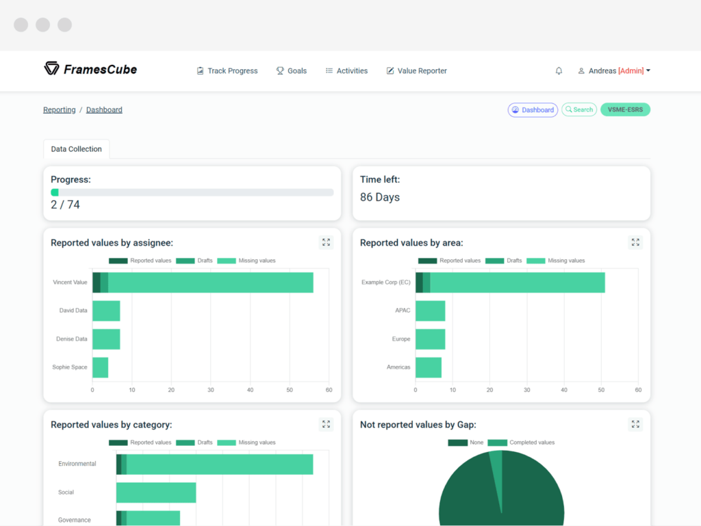
Task: Click the Americas bar
Action: (x=429, y=367)
